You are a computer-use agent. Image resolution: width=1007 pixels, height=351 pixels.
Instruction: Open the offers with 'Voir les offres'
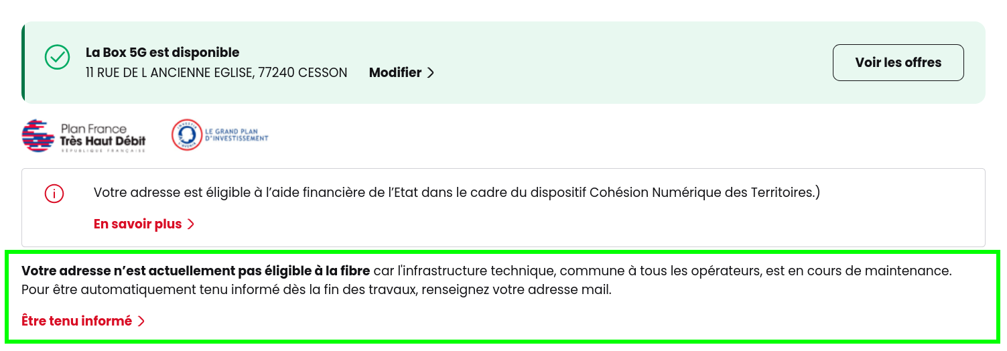(x=898, y=62)
